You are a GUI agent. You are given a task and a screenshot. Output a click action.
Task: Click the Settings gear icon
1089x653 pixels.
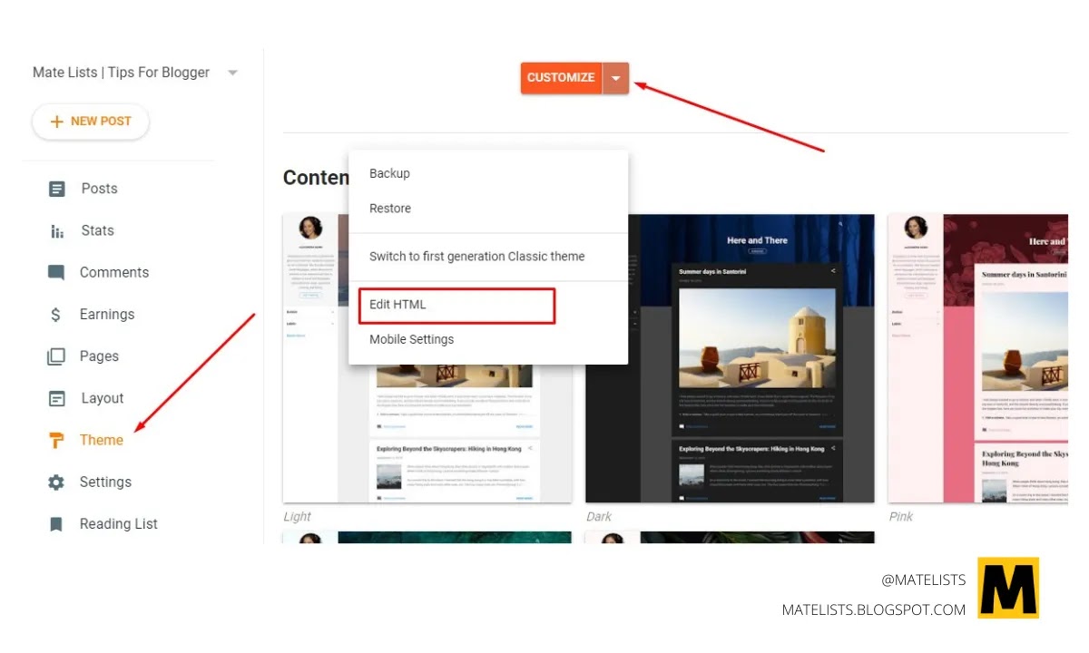click(56, 482)
